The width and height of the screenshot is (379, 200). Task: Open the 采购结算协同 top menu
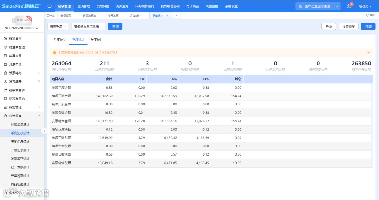(145, 6)
